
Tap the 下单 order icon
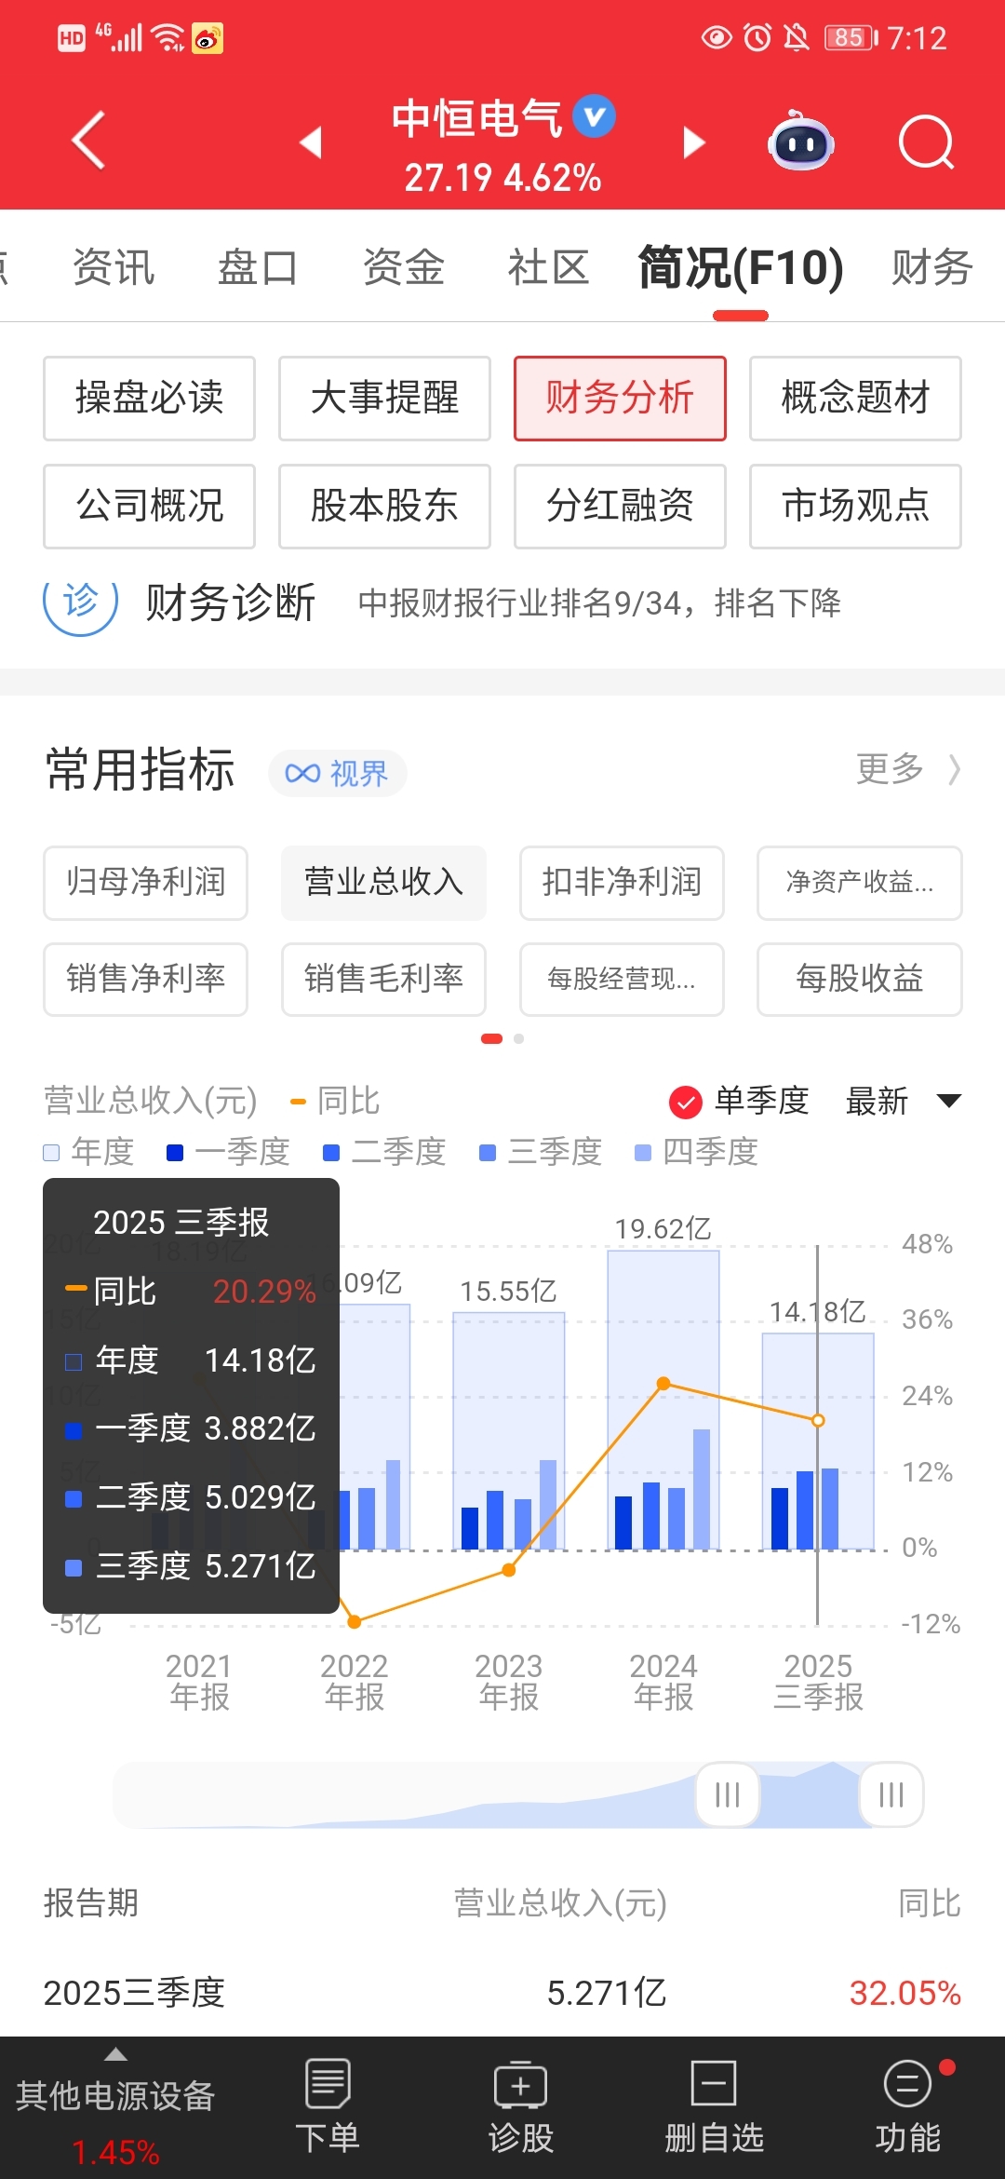click(328, 2106)
